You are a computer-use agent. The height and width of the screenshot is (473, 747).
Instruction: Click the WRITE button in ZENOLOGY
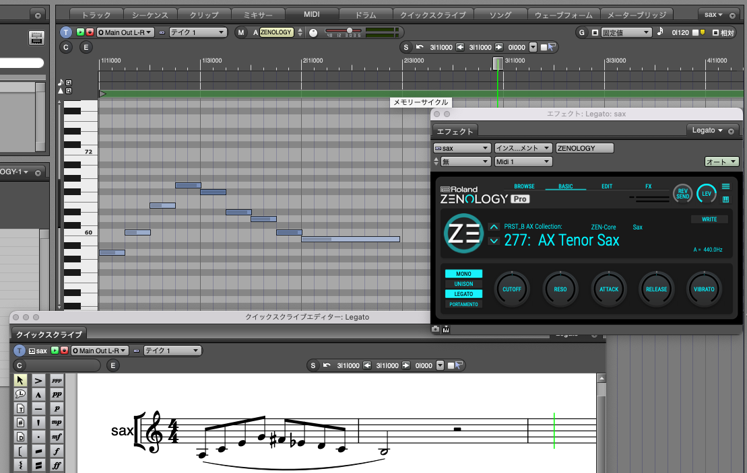click(709, 219)
